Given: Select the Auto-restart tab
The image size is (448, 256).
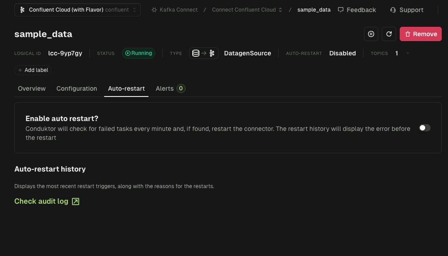Looking at the screenshot, I should [126, 88].
